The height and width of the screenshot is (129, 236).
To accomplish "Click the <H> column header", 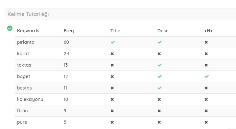I will point(208,31).
